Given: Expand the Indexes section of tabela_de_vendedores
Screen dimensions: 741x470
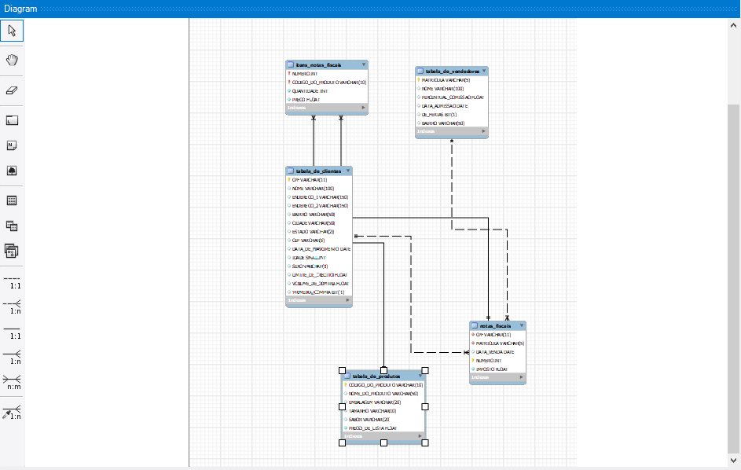Looking at the screenshot, I should coord(452,131).
